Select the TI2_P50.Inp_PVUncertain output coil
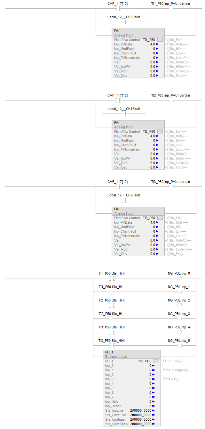The width and height of the screenshot is (205, 429). [171, 100]
